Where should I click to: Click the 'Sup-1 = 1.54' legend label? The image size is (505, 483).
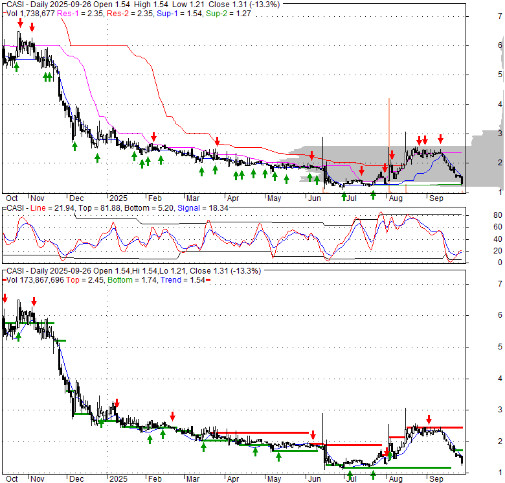pos(180,14)
